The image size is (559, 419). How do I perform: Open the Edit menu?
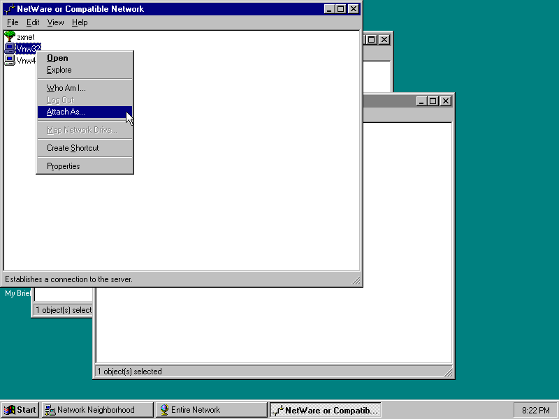point(33,22)
